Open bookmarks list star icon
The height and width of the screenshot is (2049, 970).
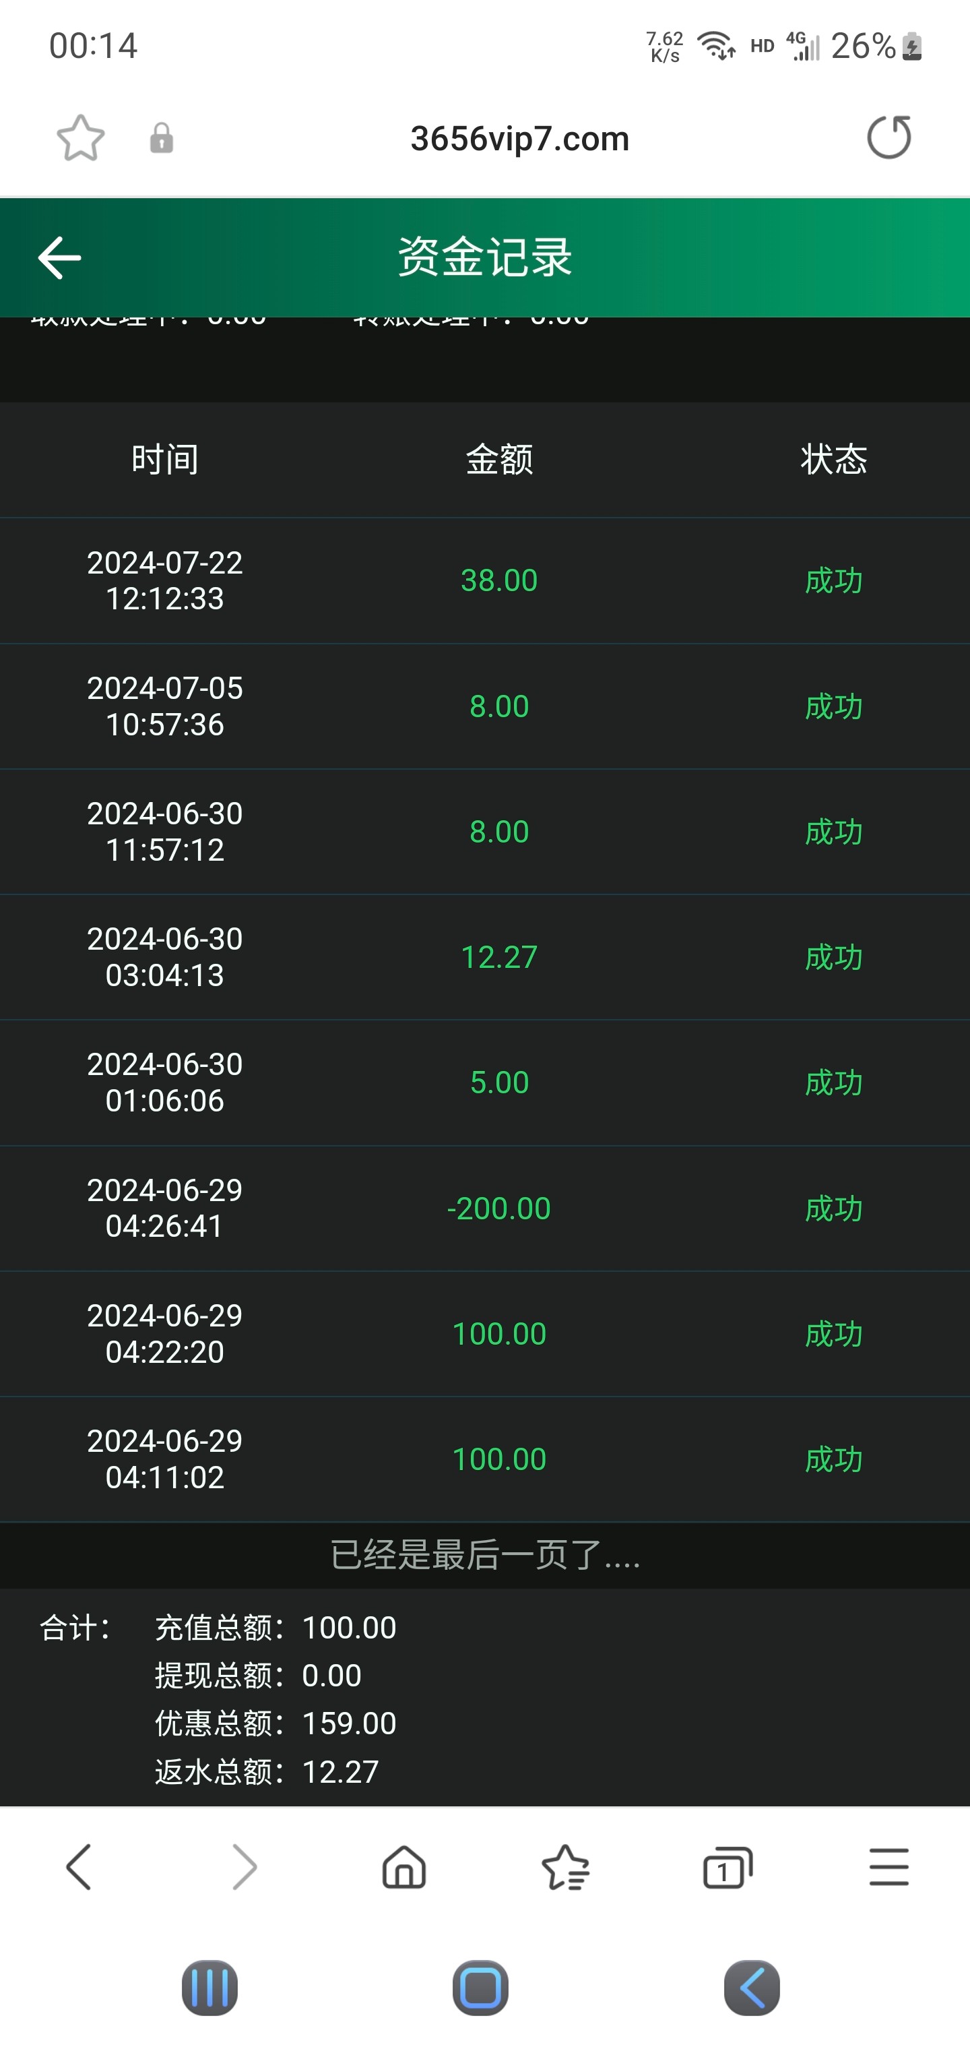click(x=565, y=1867)
